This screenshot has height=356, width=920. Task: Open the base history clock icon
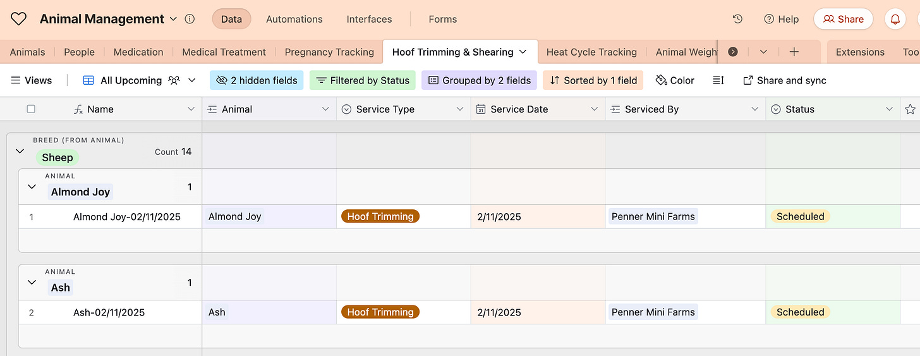tap(737, 19)
